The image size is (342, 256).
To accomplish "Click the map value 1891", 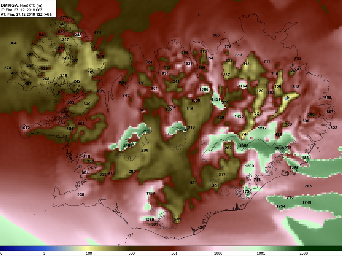I will 293,167.
